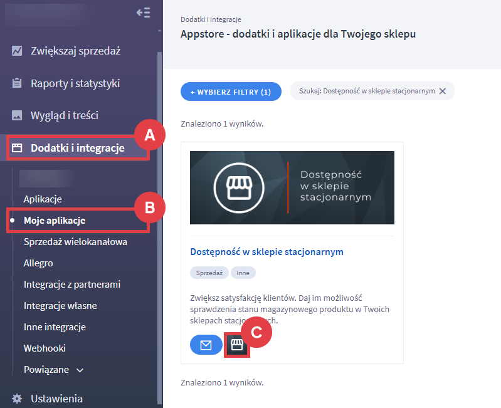Click the clipboard icon beside Raporty i statystyki

(17, 83)
